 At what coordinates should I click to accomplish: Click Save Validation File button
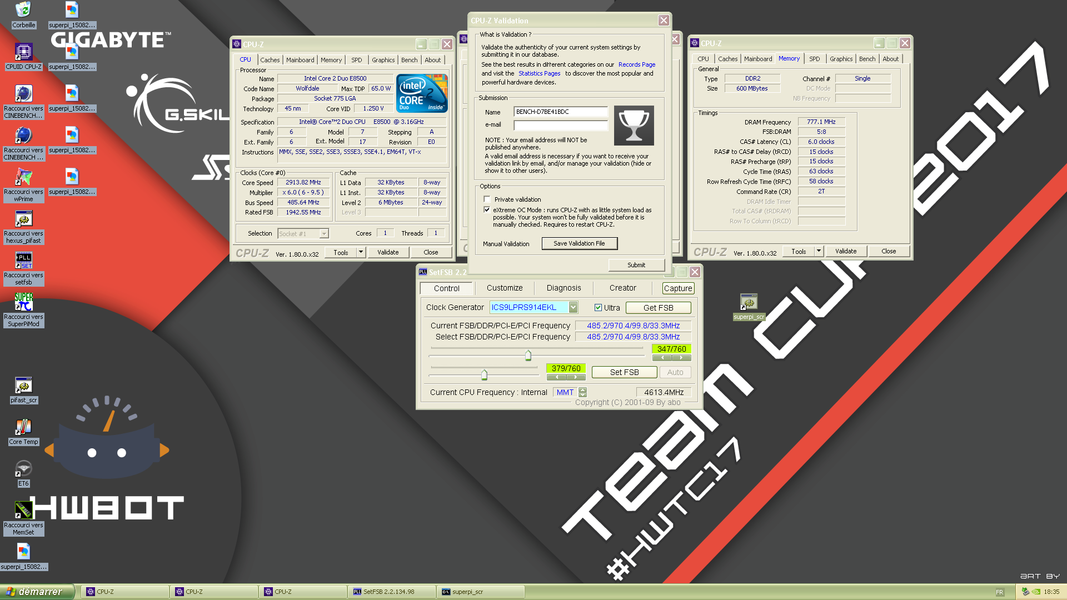(x=579, y=243)
